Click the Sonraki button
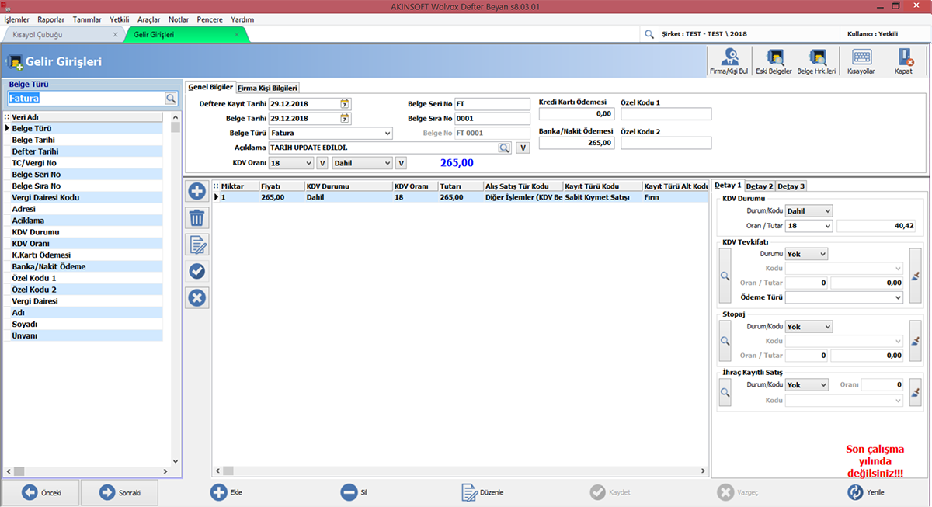The image size is (932, 507). pyautogui.click(x=119, y=492)
